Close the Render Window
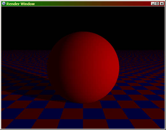This screenshot has width=166, height=130. [162, 4]
